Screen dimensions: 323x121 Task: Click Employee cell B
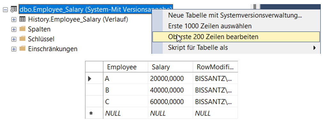pyautogui.click(x=126, y=90)
